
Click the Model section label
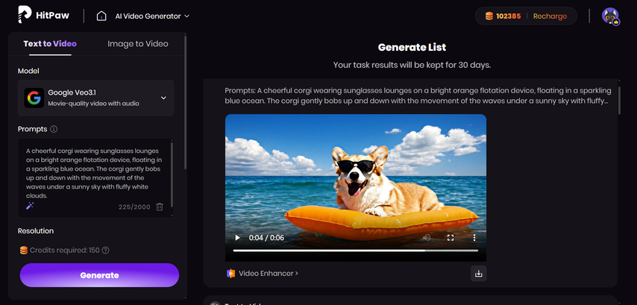pos(28,71)
